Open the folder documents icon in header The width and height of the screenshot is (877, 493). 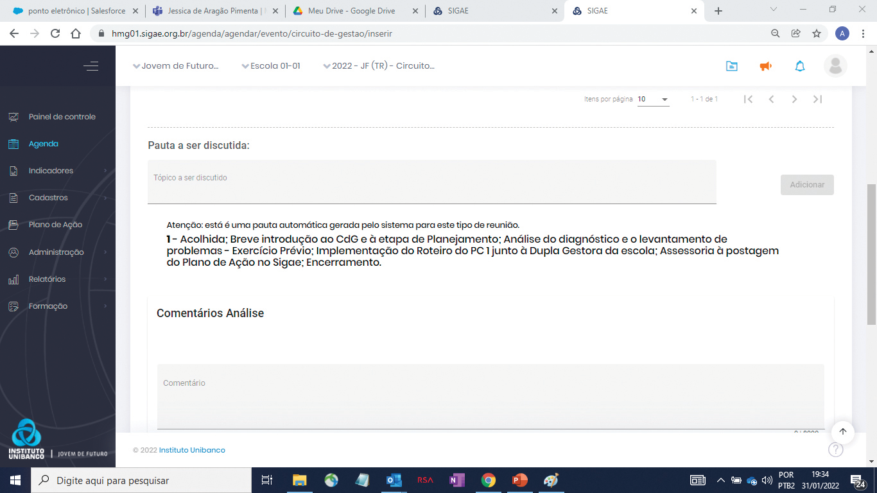pyautogui.click(x=732, y=66)
